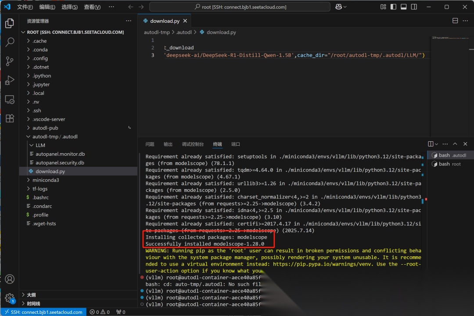The height and width of the screenshot is (316, 474).
Task: Open the 编辑(E) menu
Action: click(x=47, y=7)
